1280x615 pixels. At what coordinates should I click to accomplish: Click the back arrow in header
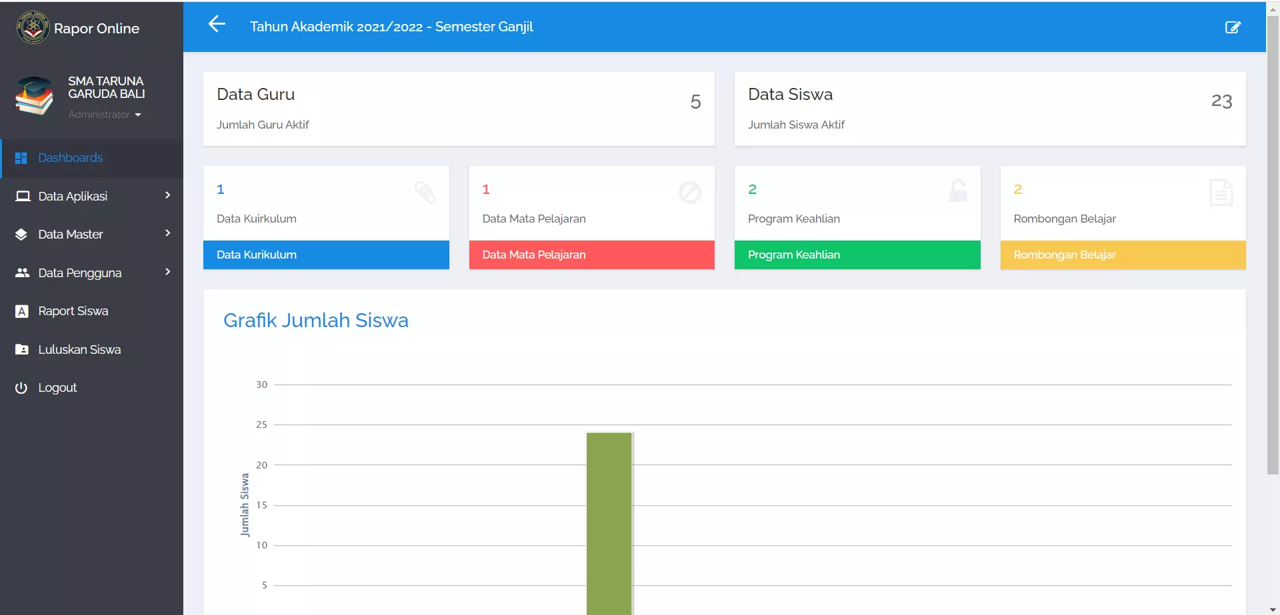(217, 25)
